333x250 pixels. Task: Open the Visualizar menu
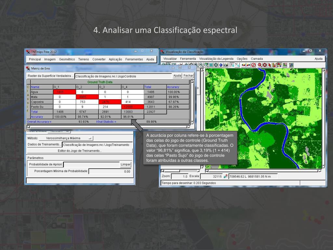(170, 59)
